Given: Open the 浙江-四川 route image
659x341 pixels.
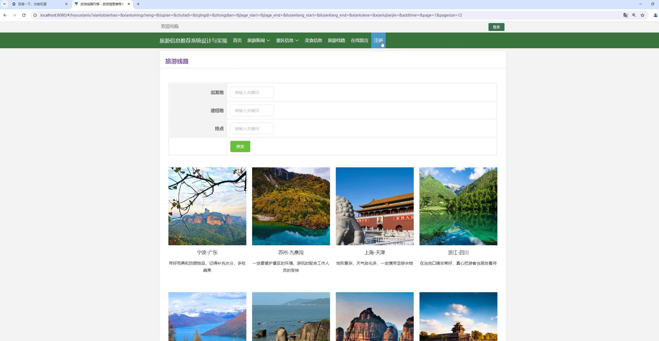Looking at the screenshot, I should 458,206.
